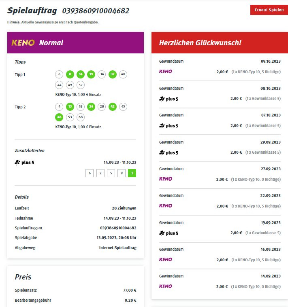Image resolution: width=288 pixels, height=307 pixels.
Task: Select number 34 ball in Tipp 1
Action: 102,74
